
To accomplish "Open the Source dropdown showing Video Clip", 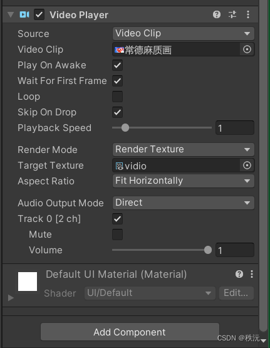I will [x=184, y=33].
